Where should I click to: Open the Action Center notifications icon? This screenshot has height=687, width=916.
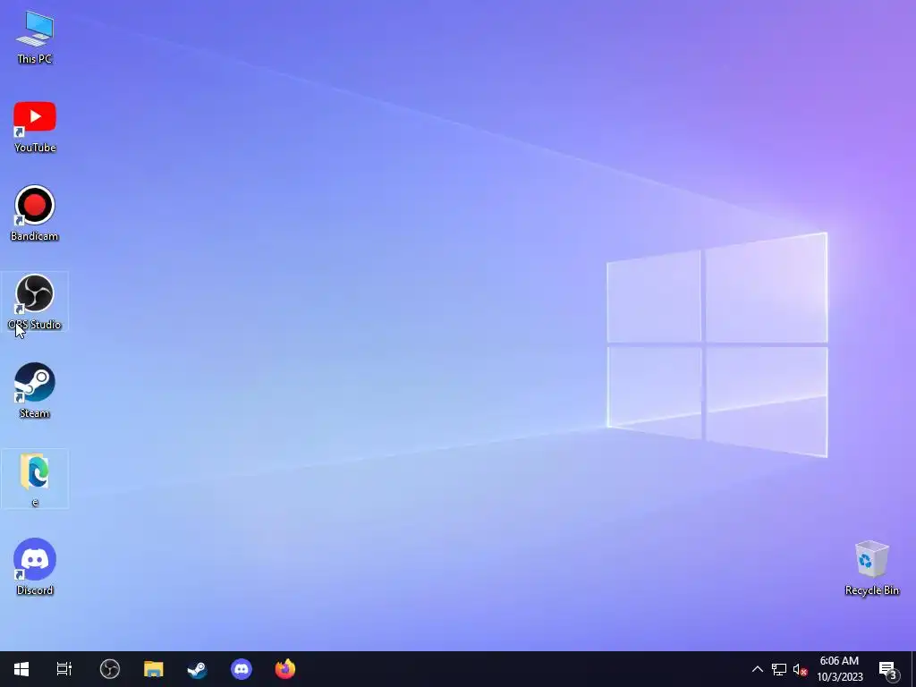[x=888, y=669]
